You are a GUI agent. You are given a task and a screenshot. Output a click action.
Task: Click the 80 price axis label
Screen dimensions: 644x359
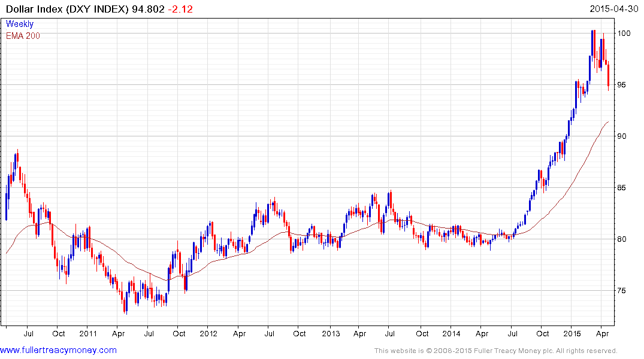tap(622, 239)
